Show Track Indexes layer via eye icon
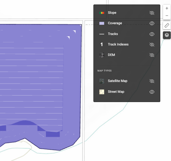This screenshot has width=171, height=161. [x=152, y=45]
